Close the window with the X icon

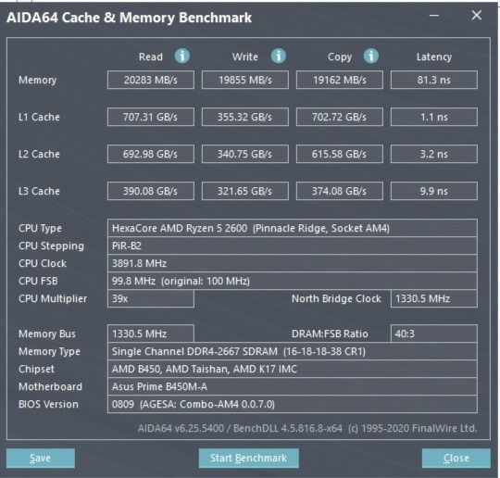(x=477, y=15)
